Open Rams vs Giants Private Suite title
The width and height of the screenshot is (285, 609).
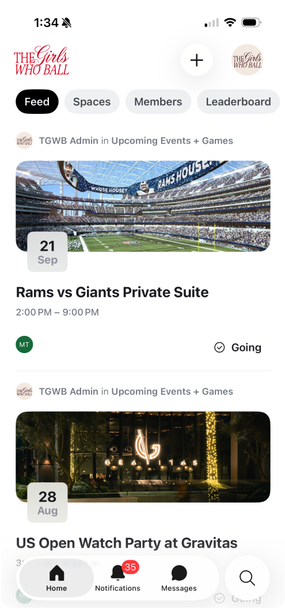(112, 292)
